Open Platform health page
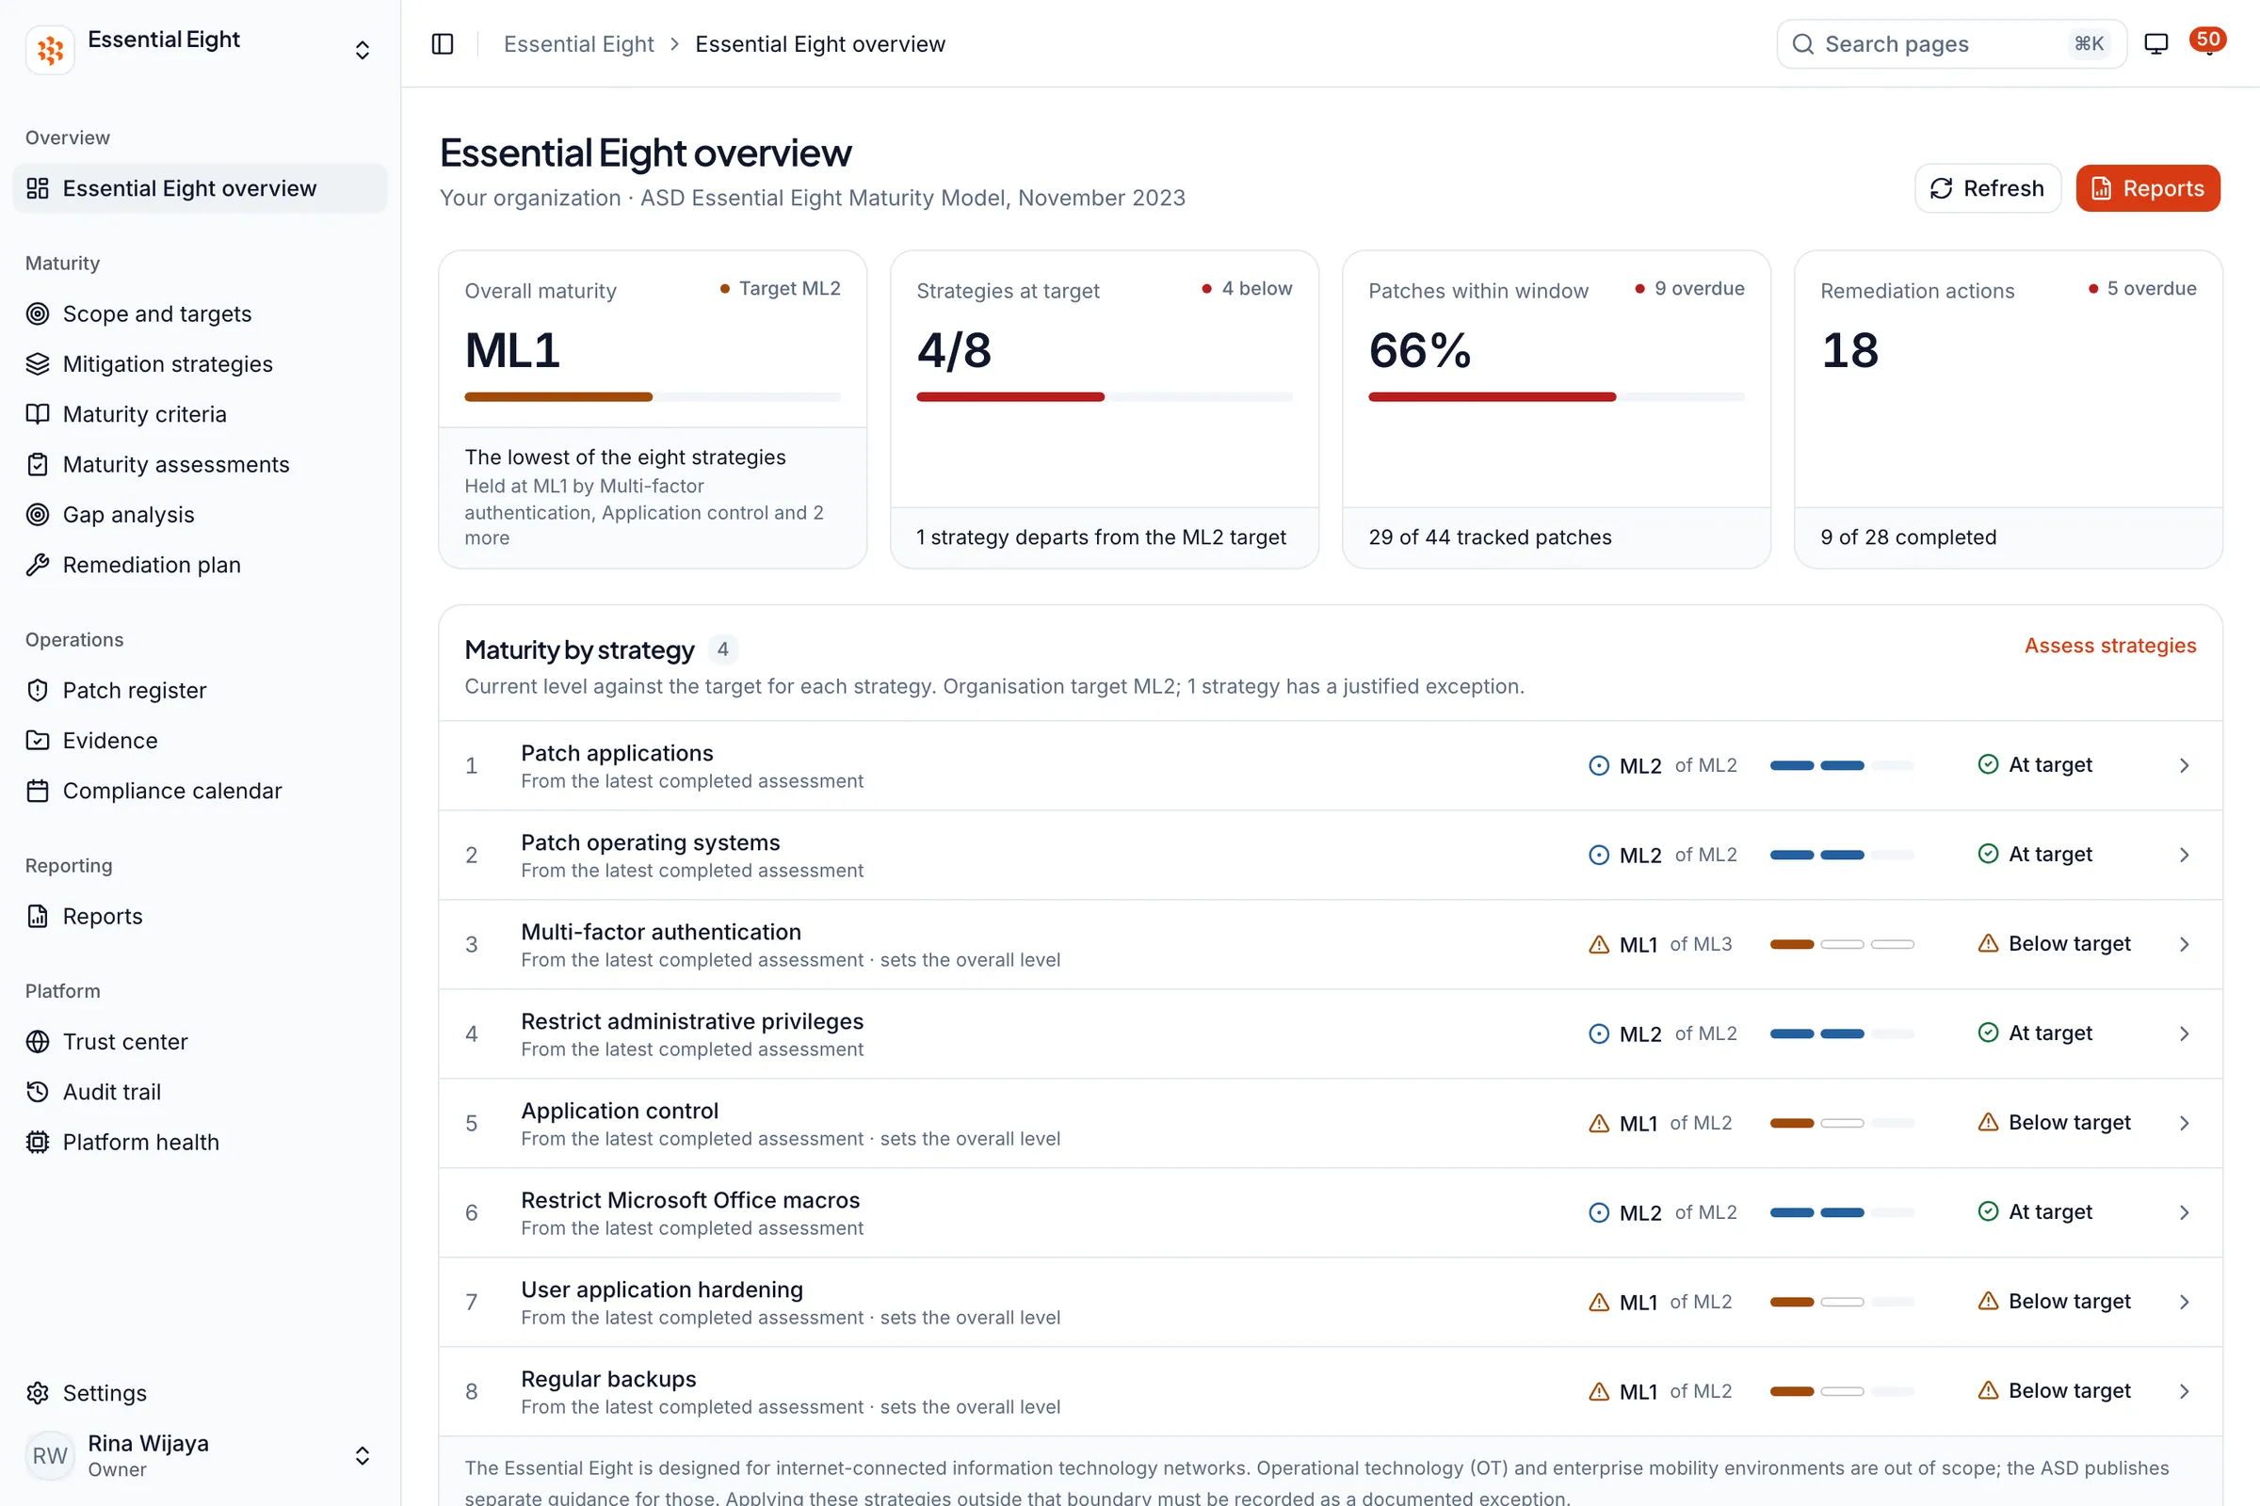Viewport: 2260px width, 1506px height. click(200, 1142)
